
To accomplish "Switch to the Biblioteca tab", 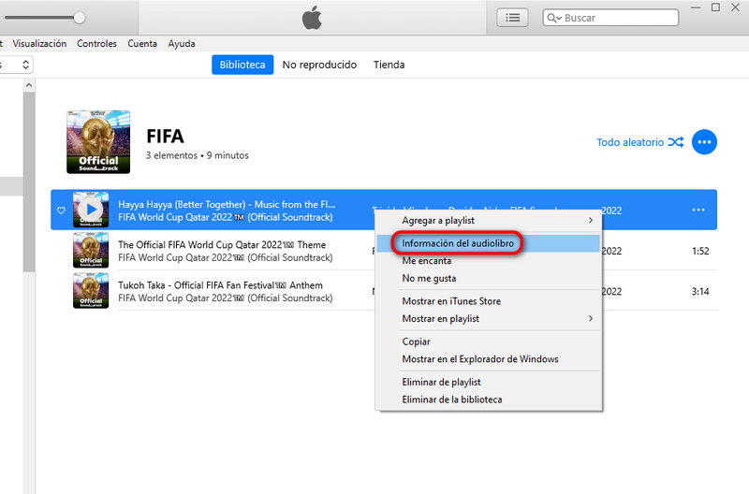I will [x=242, y=65].
